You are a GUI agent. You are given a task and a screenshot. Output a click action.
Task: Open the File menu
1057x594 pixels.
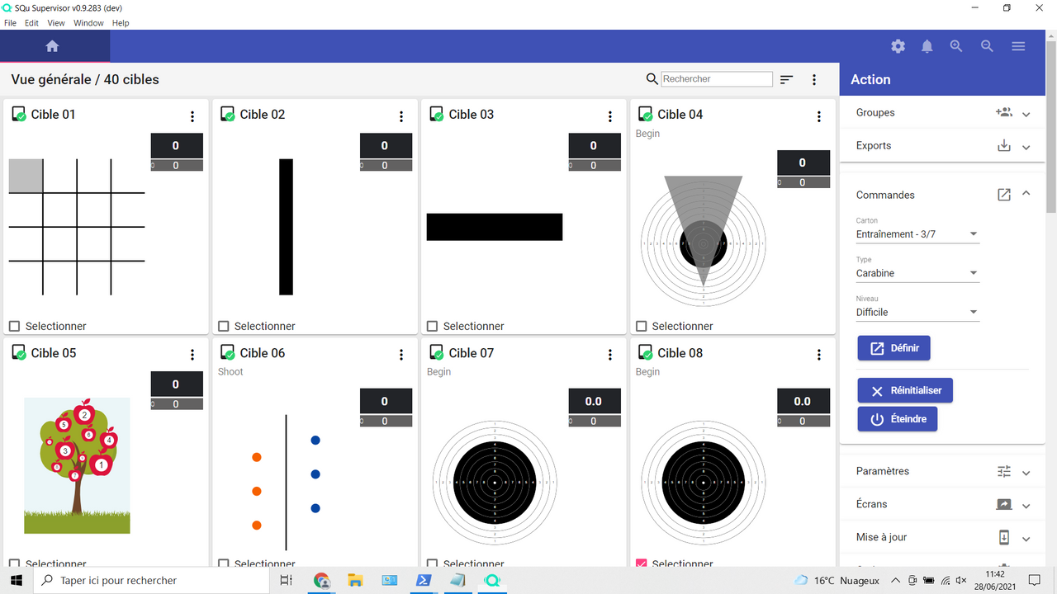click(10, 22)
